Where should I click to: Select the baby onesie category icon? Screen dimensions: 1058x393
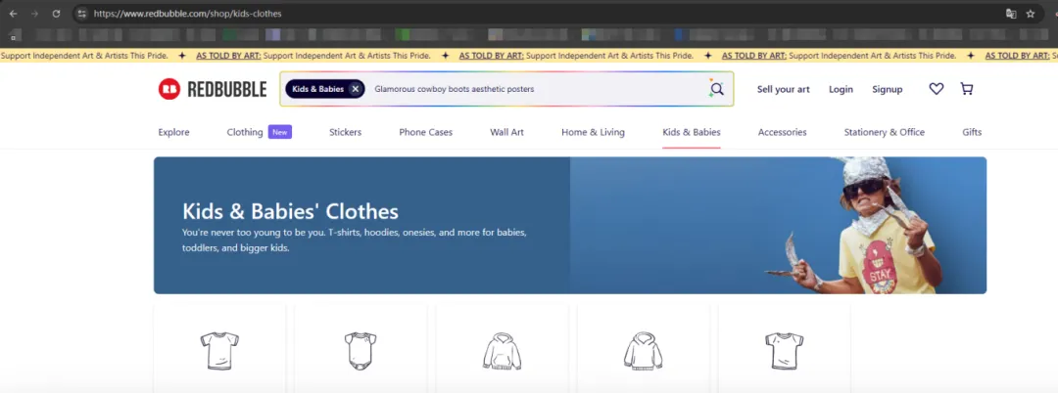click(361, 351)
